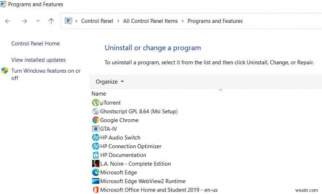Click the HP Documentation info icon
Viewport: 322px width, 194px height.
tap(96, 155)
